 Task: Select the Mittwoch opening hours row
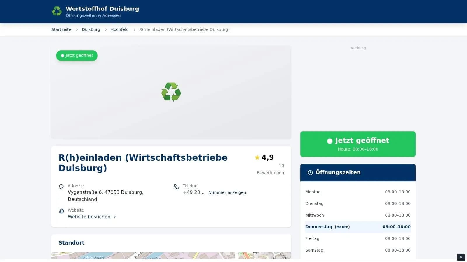coord(358,215)
